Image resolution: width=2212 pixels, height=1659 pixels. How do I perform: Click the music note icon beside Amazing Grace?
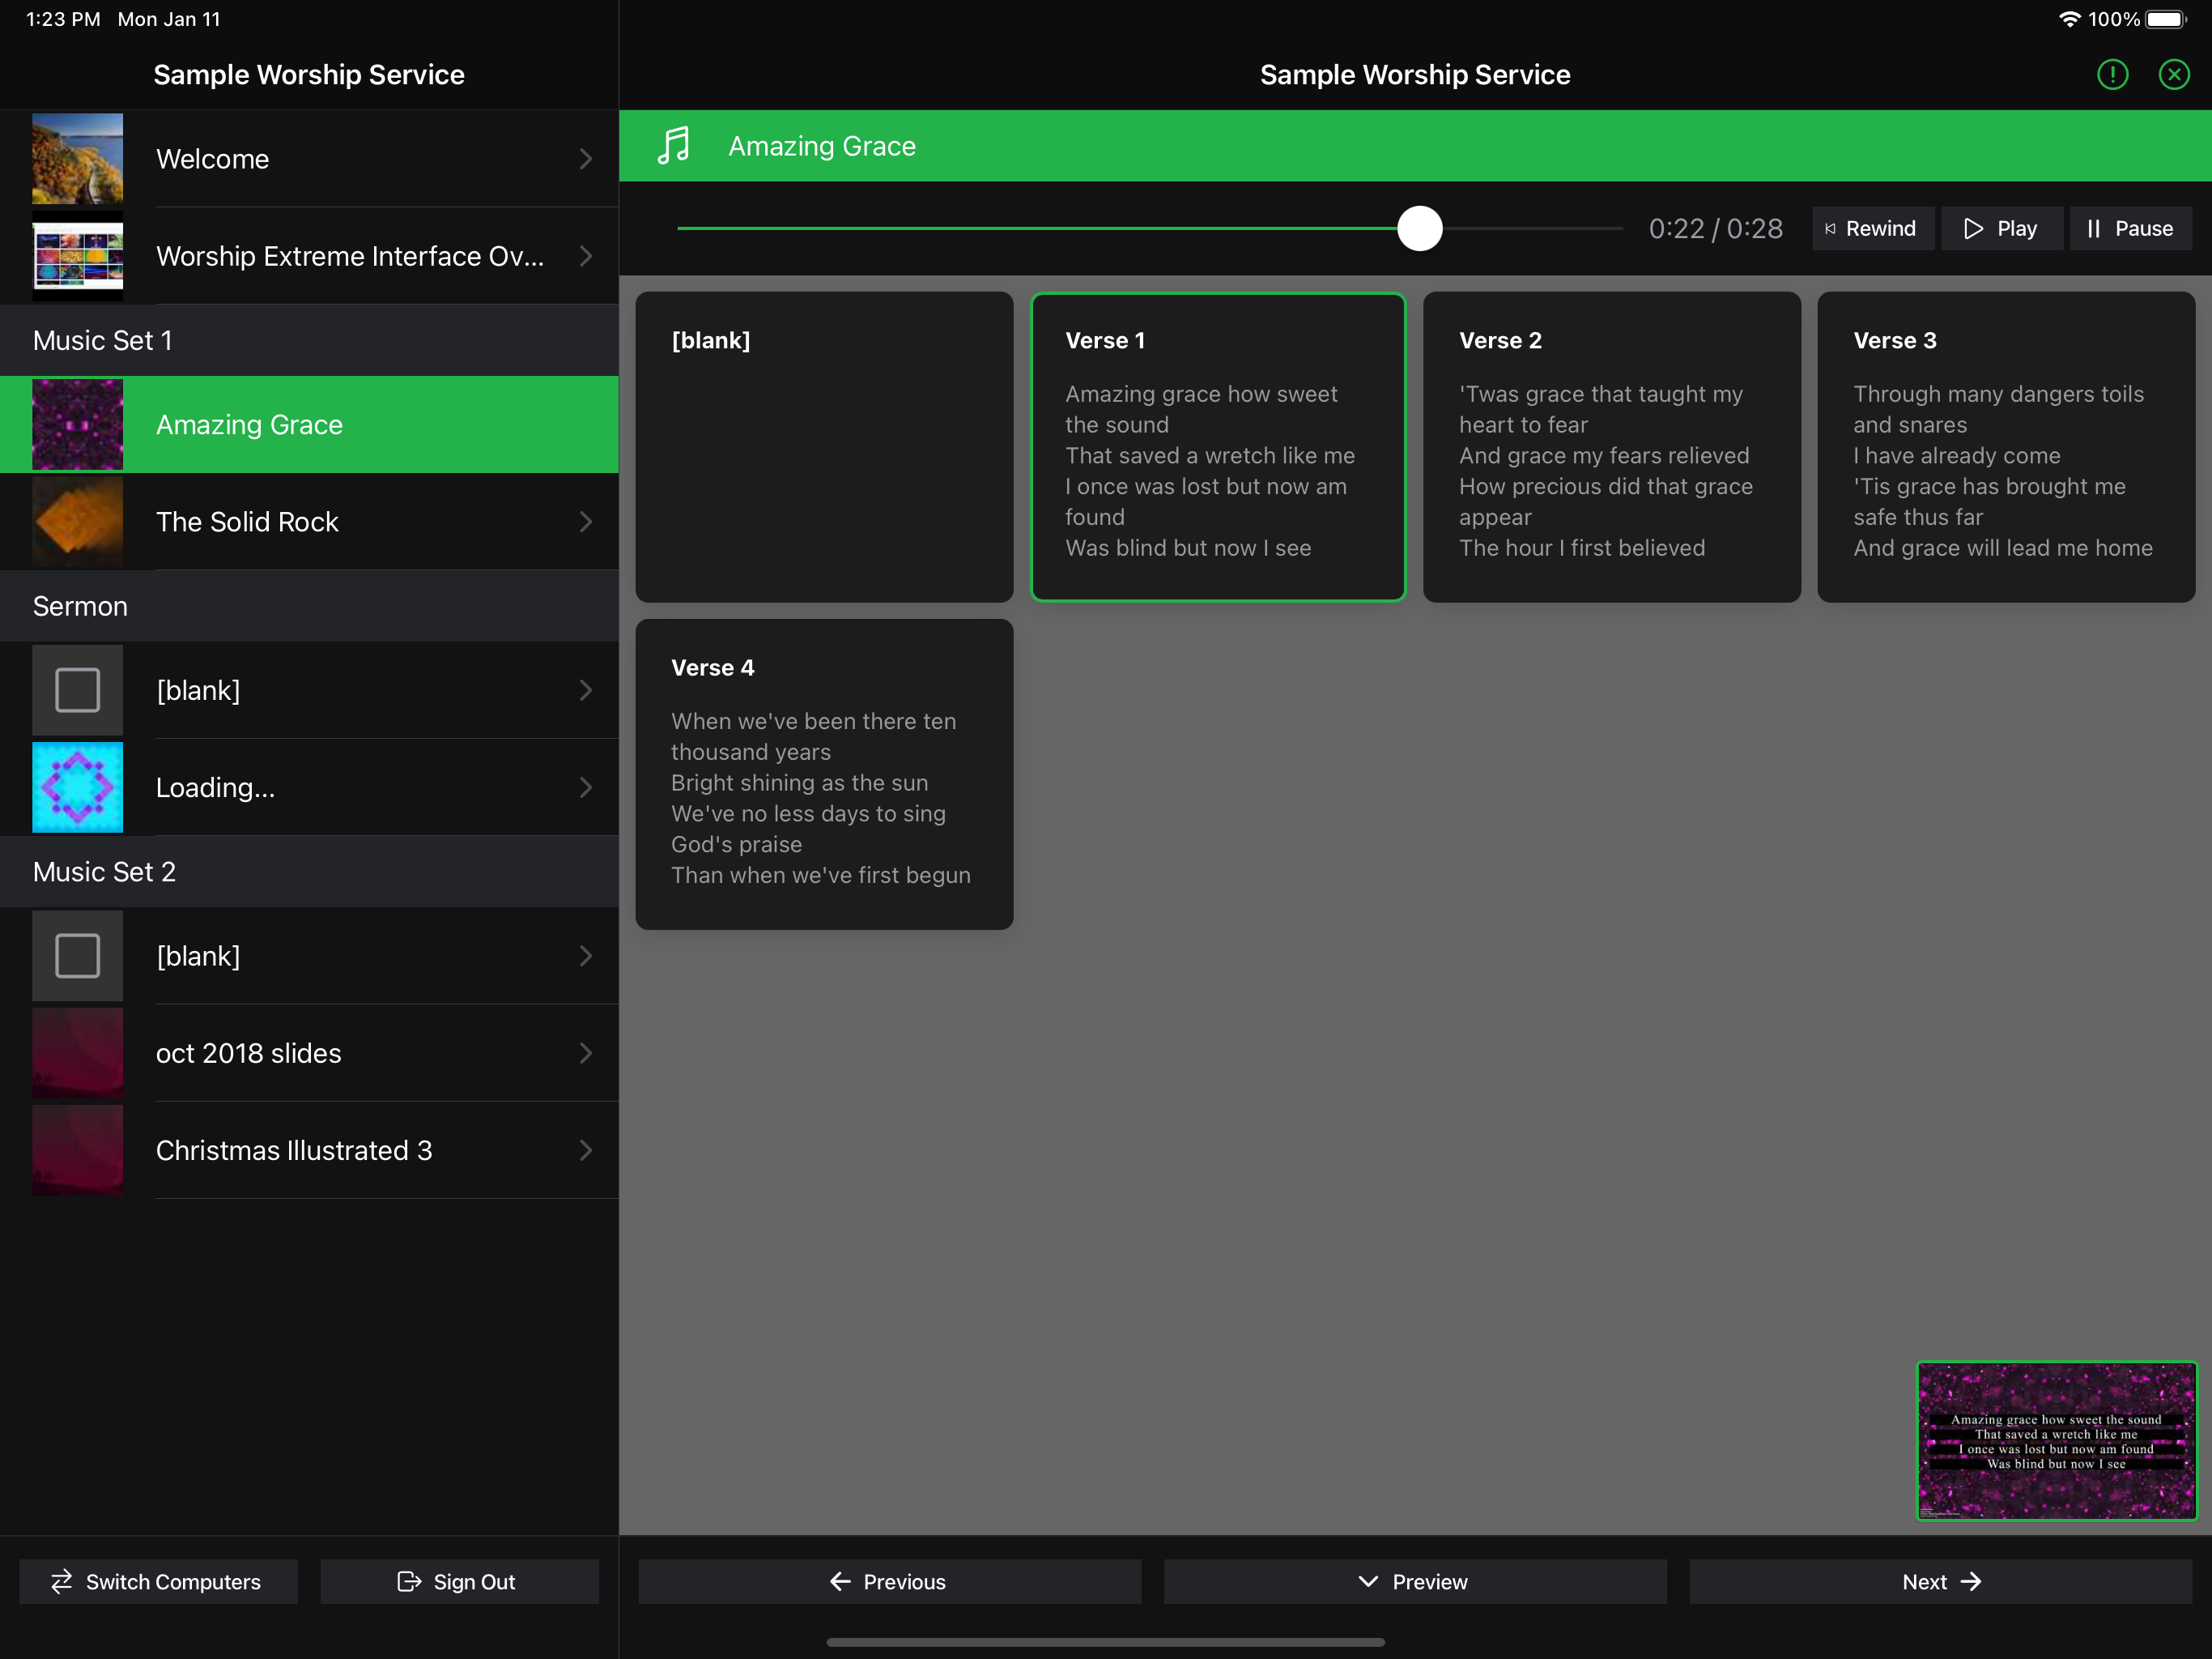pyautogui.click(x=674, y=146)
